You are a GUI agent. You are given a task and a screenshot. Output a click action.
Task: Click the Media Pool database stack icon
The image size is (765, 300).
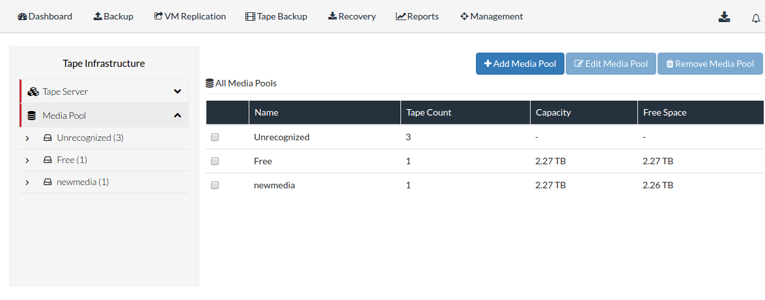click(x=32, y=116)
